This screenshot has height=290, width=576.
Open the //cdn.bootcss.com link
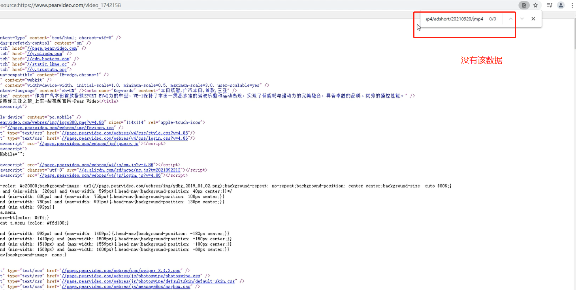[x=48, y=59]
